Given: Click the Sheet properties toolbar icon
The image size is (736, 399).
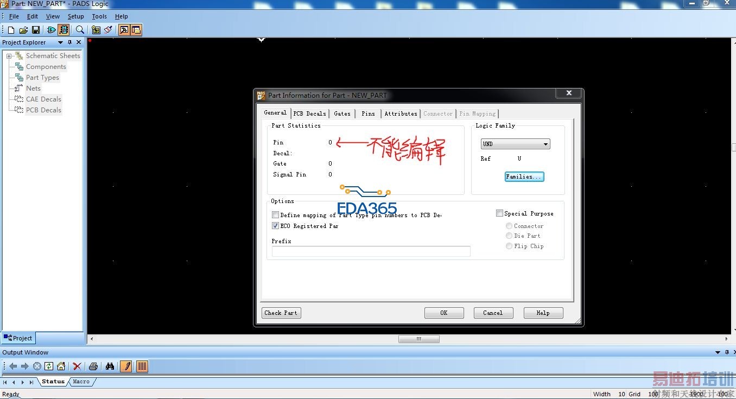Looking at the screenshot, I should pyautogui.click(x=96, y=30).
